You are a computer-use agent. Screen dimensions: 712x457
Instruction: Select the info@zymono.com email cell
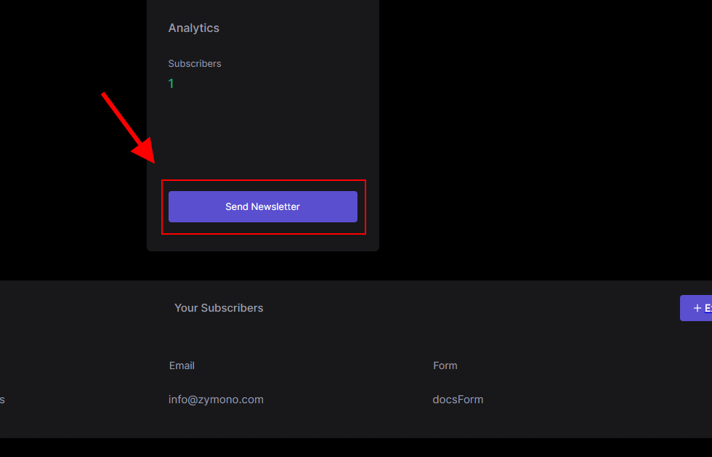tap(216, 400)
